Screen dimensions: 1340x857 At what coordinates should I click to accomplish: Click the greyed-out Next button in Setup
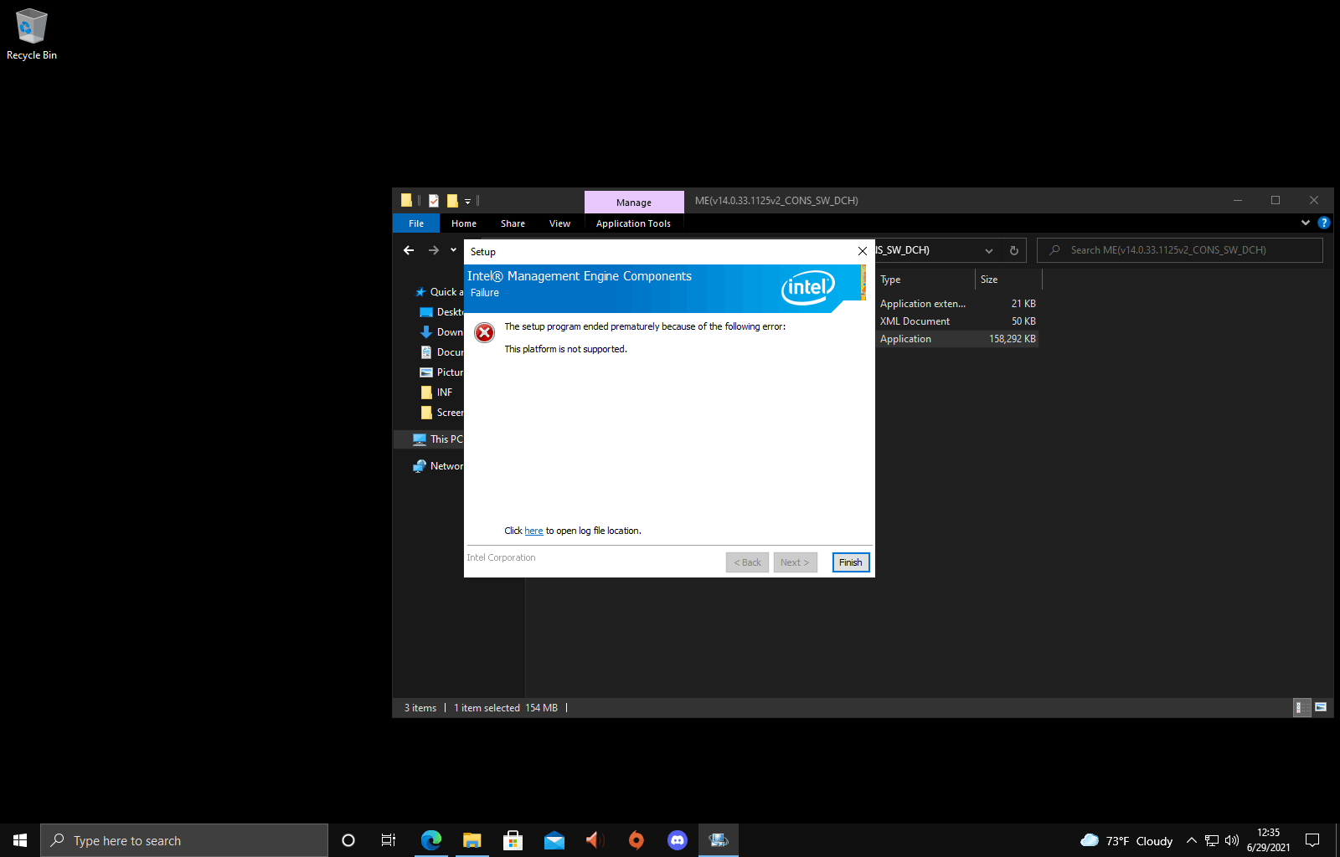coord(795,562)
